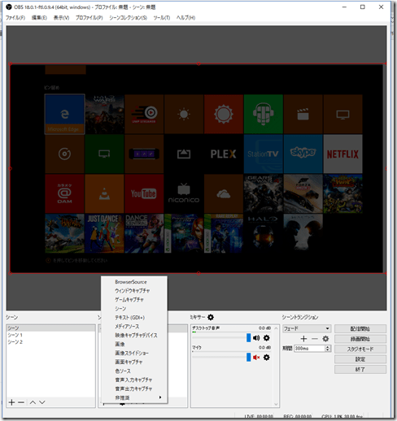Viewport: 397px width, 421px height.
Task: Open the プロファイル(P) menu
Action: click(89, 18)
